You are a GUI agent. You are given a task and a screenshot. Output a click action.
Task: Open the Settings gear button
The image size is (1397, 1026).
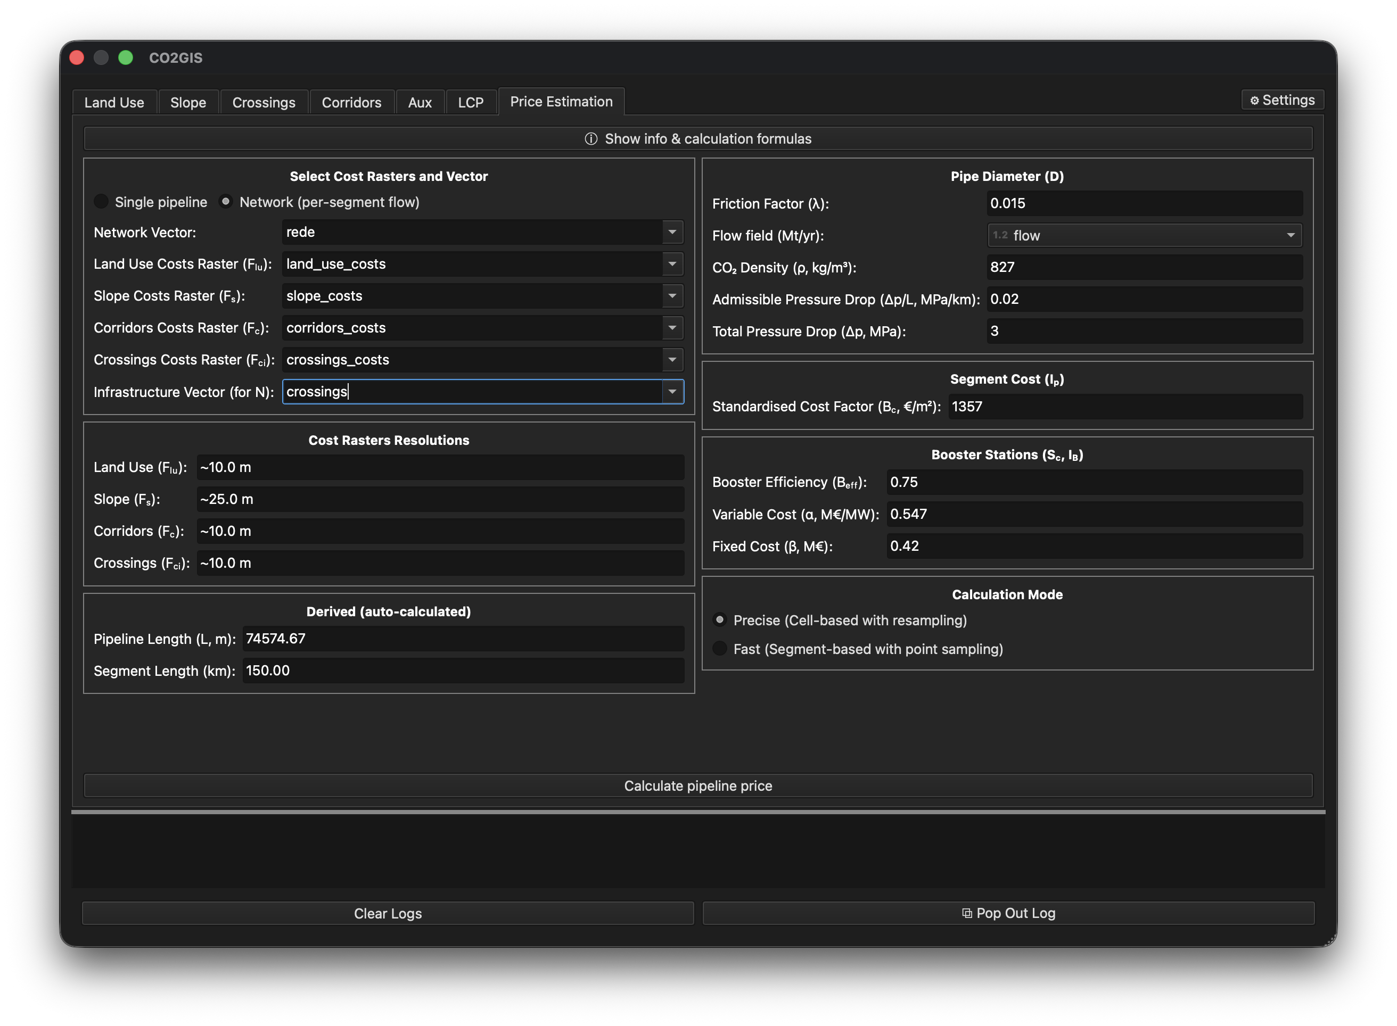coord(1281,100)
